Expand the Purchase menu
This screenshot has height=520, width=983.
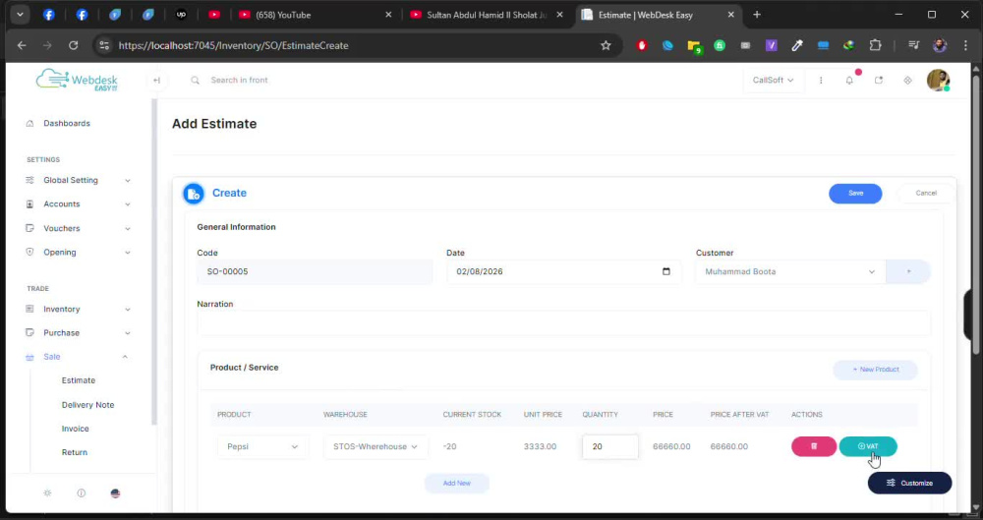point(79,333)
